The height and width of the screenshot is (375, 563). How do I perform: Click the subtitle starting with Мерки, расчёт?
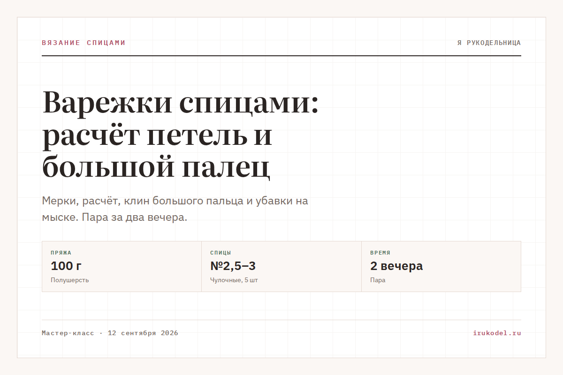pos(175,210)
